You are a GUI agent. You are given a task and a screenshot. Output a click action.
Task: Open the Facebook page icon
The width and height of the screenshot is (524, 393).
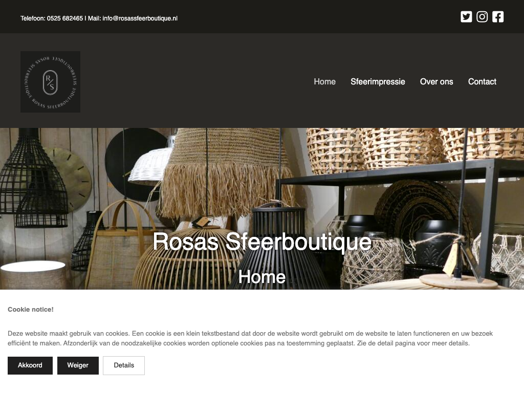[x=498, y=17]
